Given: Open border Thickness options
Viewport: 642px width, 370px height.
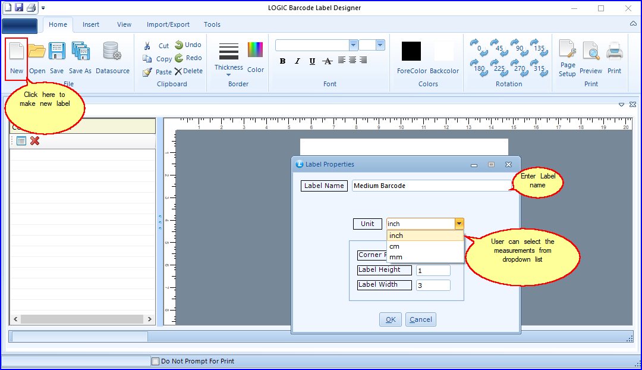Looking at the screenshot, I should [228, 59].
